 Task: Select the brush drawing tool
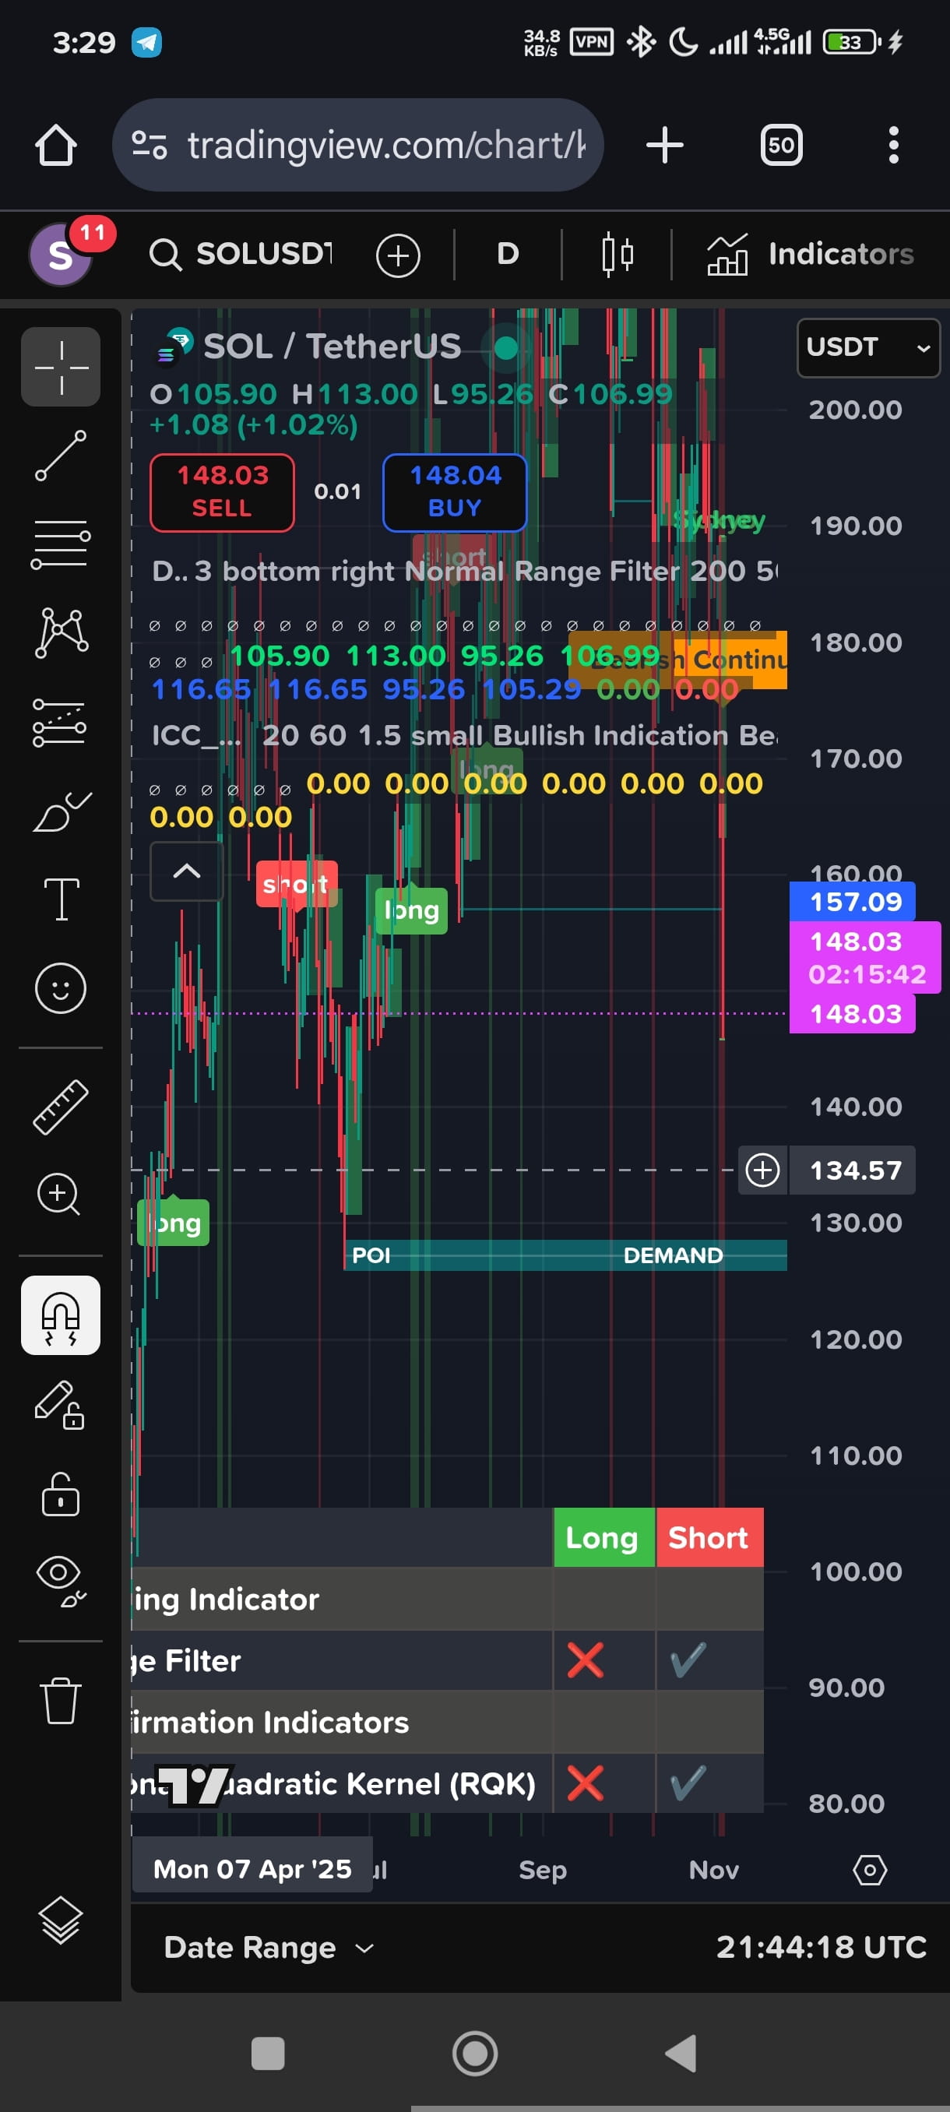[x=61, y=811]
